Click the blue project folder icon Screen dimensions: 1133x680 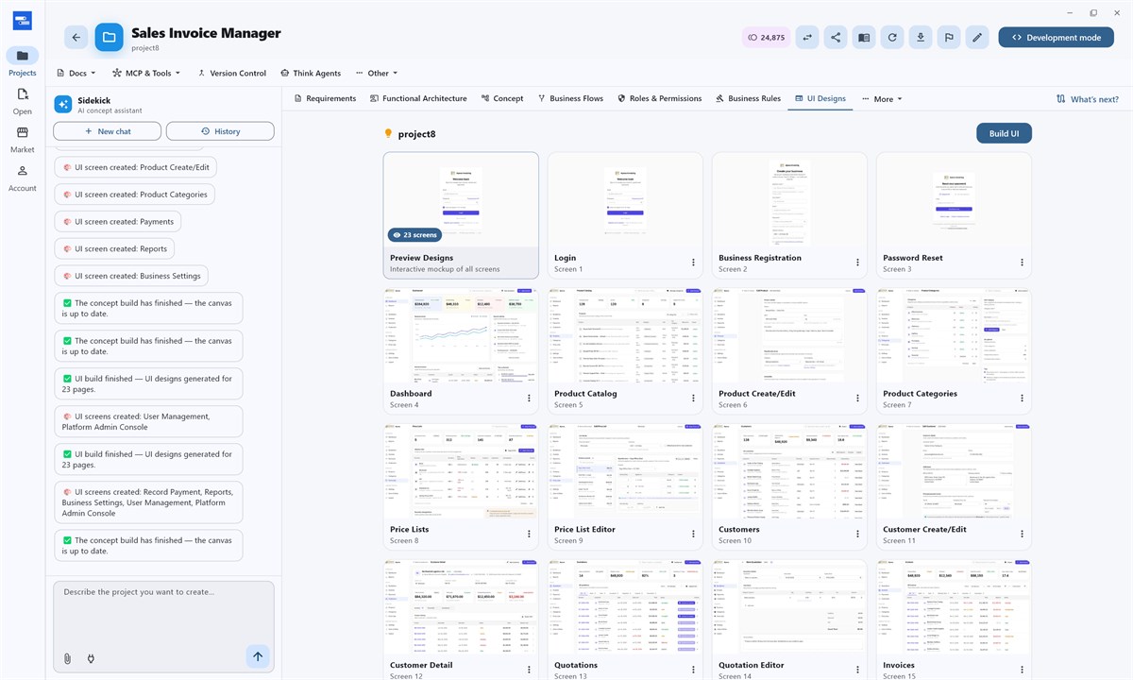click(109, 38)
